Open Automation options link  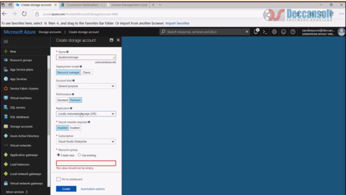tap(92, 189)
